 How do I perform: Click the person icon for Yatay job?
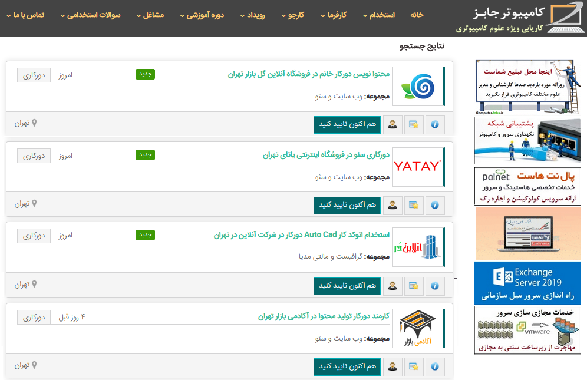tap(393, 205)
